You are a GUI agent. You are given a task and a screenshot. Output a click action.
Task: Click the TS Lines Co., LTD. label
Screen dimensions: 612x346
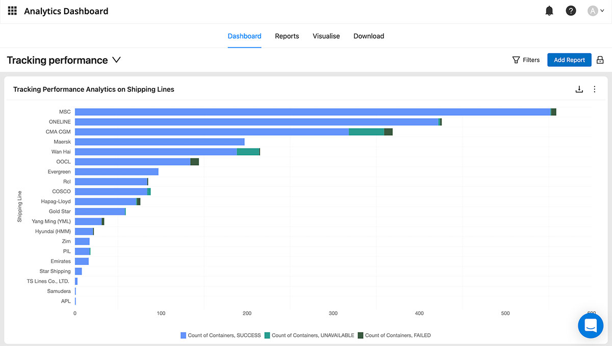[x=48, y=281]
